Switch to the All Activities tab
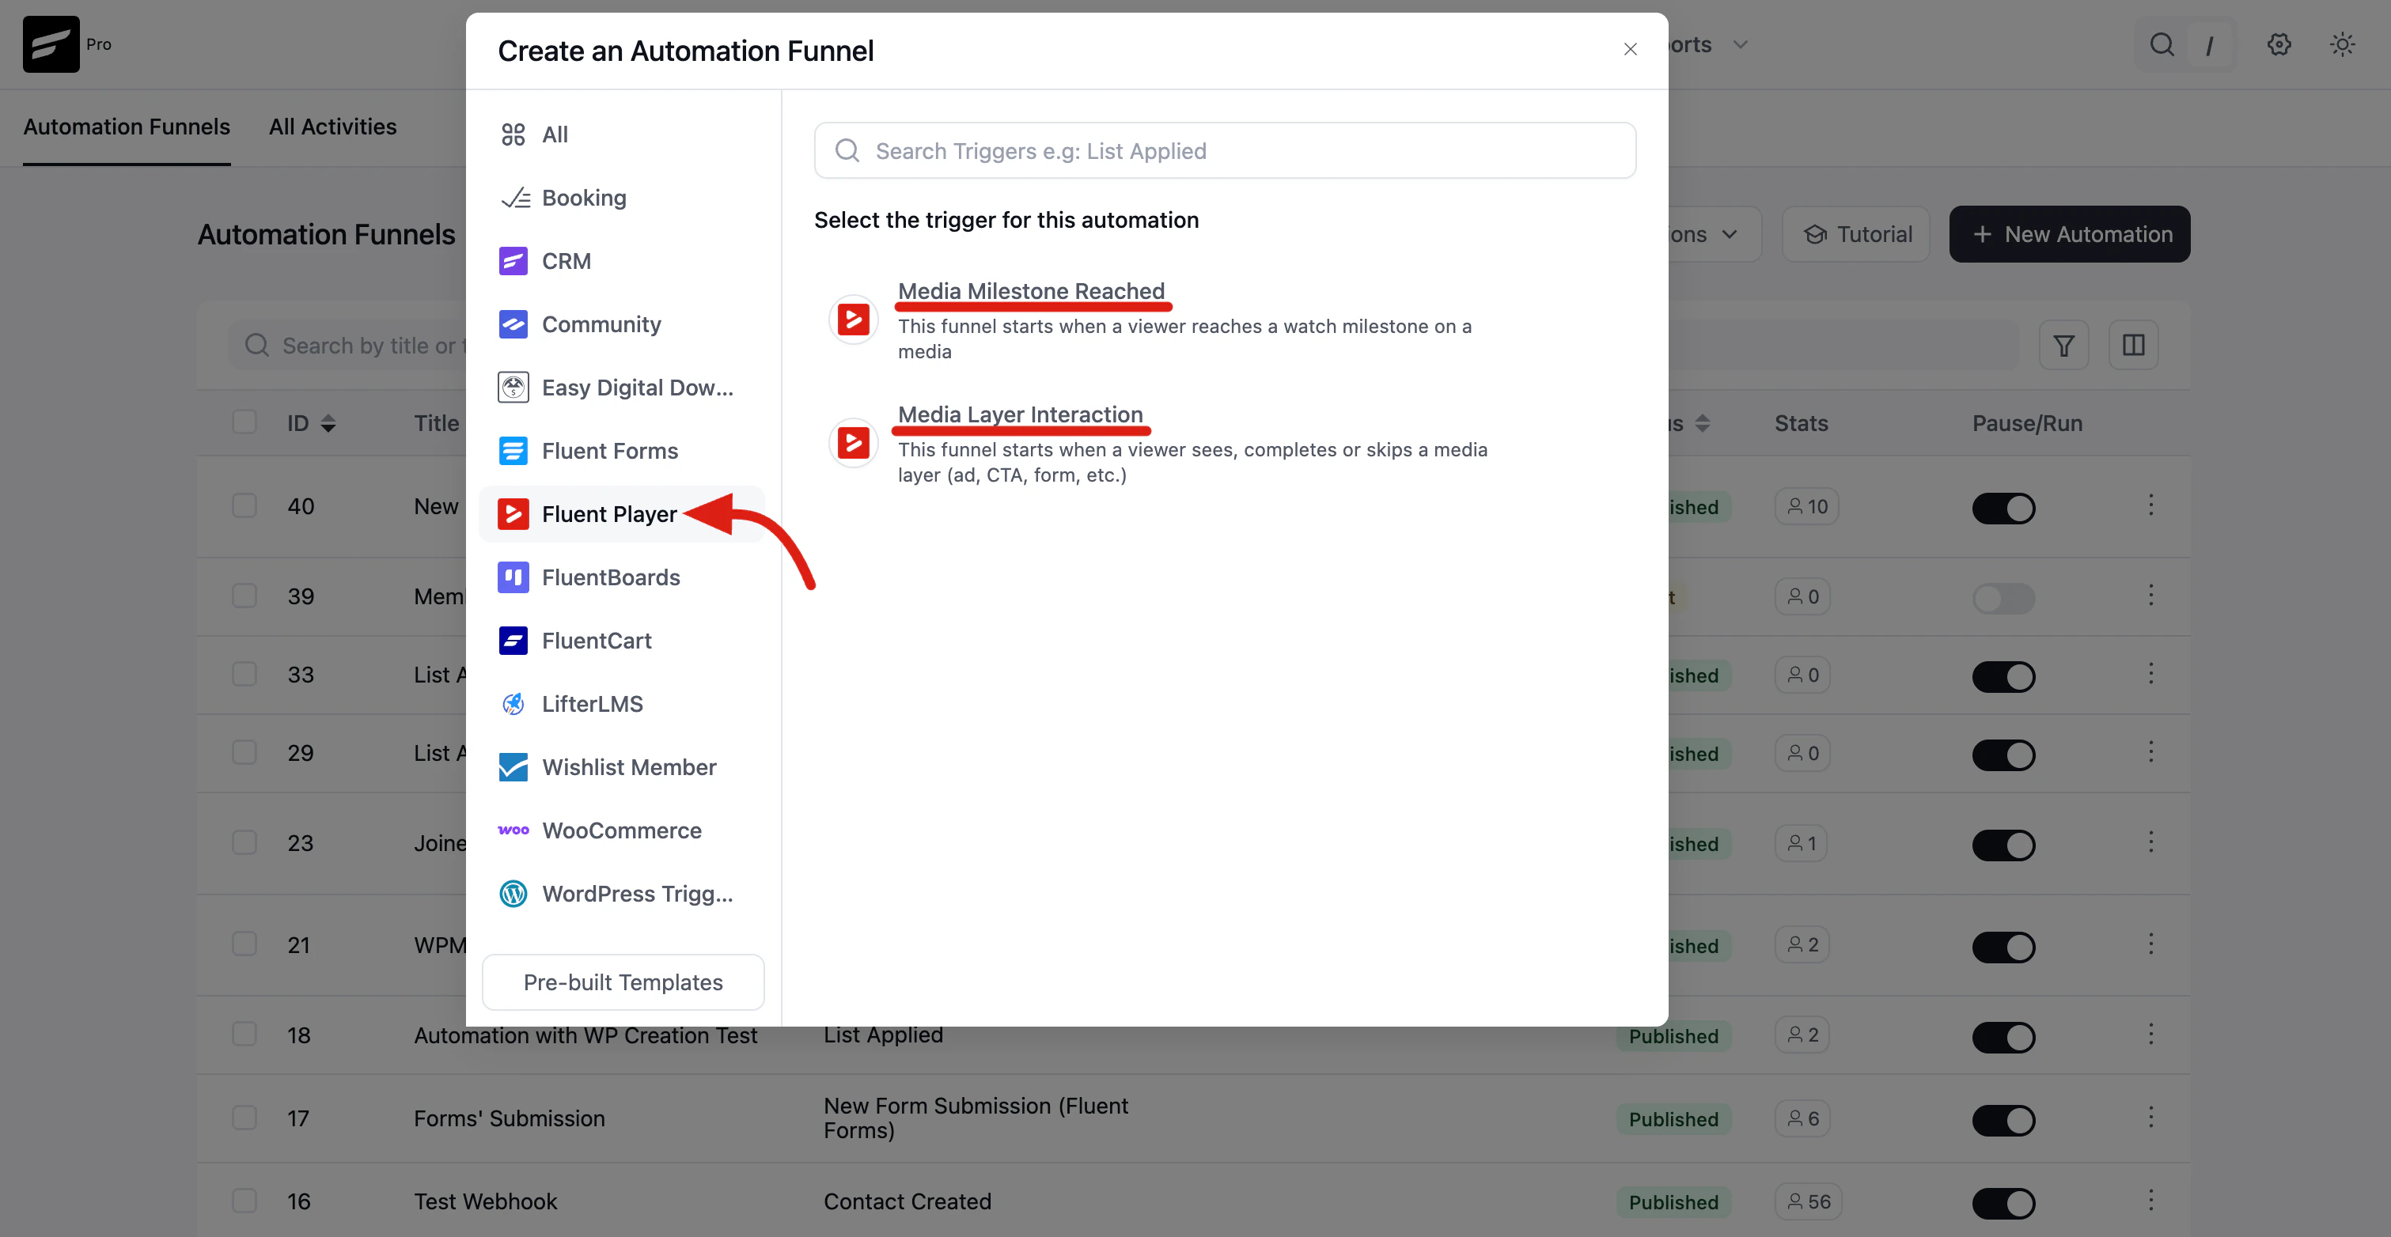Screen dimensions: 2391x1237 point(332,127)
